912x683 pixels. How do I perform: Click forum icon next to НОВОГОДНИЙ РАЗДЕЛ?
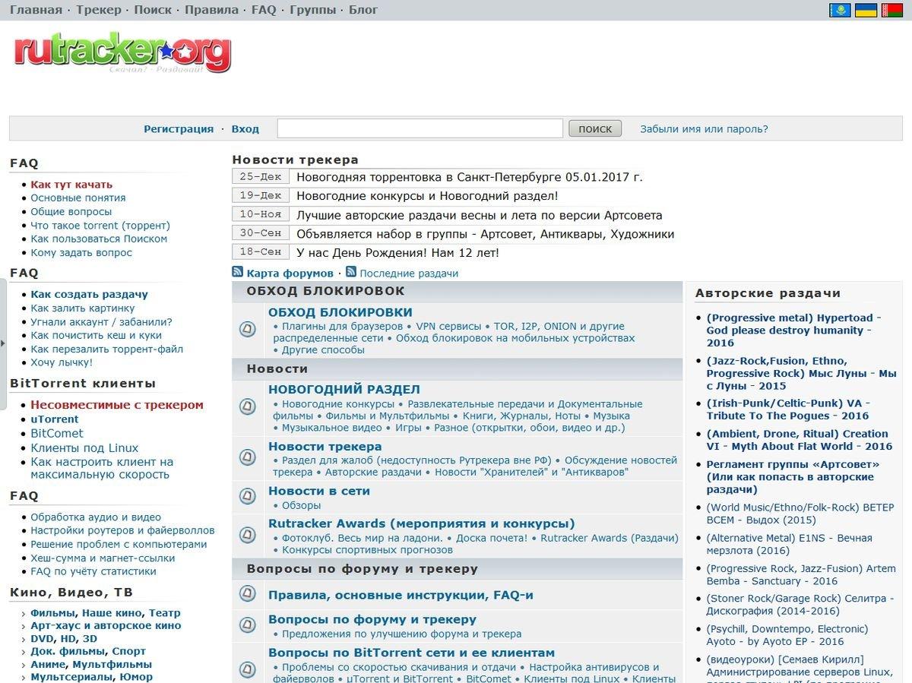tap(247, 407)
